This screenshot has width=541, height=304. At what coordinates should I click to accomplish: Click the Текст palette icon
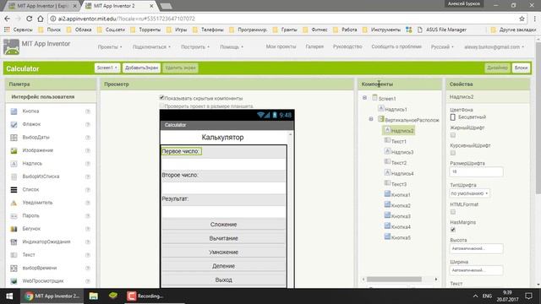click(14, 255)
